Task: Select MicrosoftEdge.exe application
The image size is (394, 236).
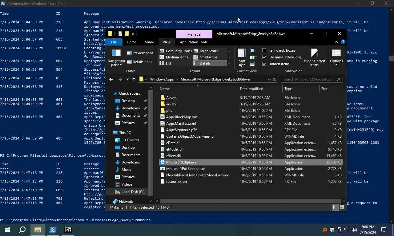Action: (x=251, y=162)
